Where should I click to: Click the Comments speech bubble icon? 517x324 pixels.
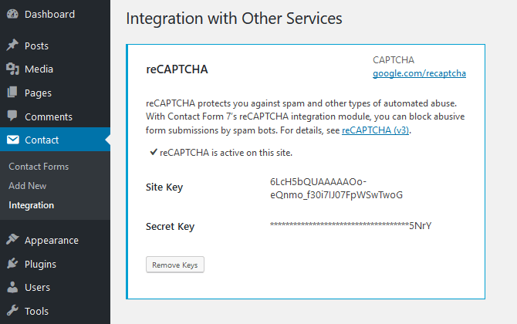tap(12, 116)
